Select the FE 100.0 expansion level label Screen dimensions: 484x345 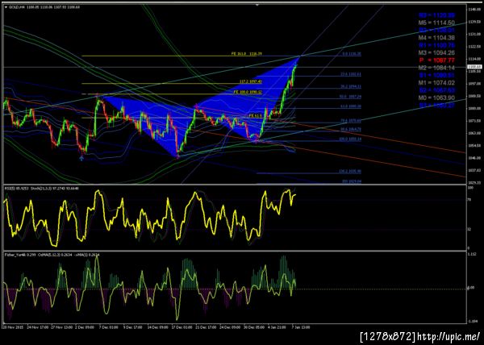pos(248,92)
